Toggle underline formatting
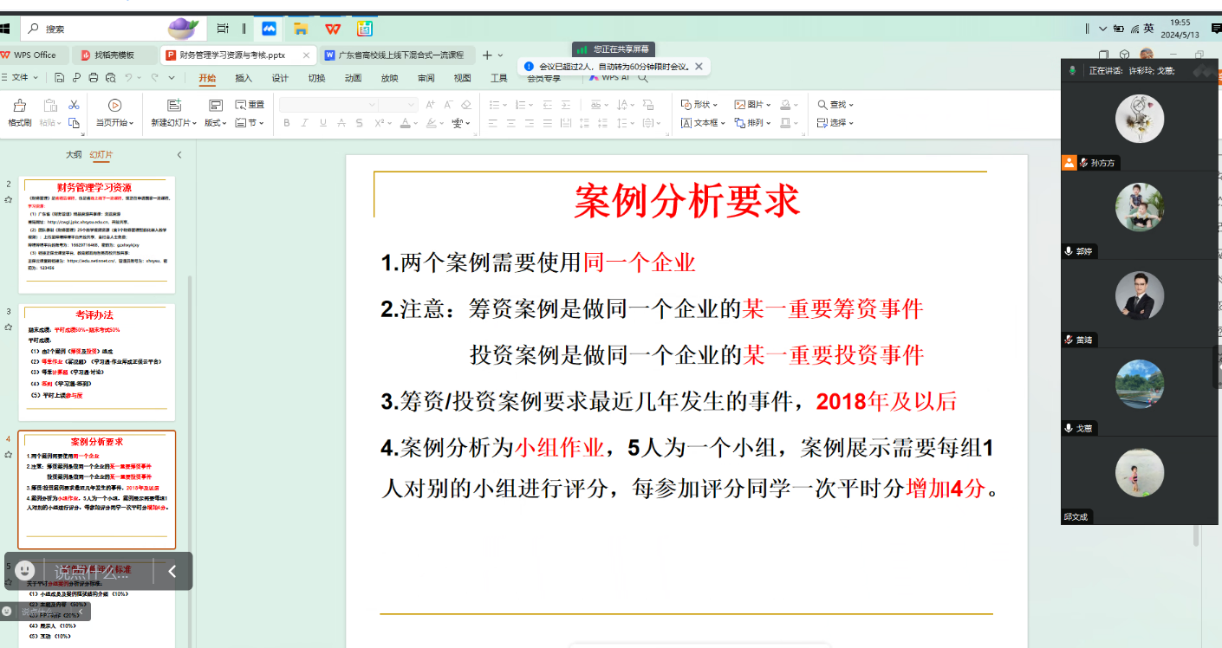Screen dimensions: 1222x648 322,123
